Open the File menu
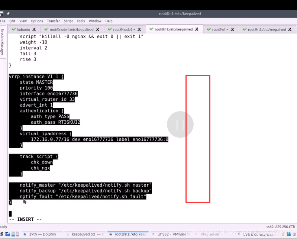Viewport: 297px width, 239px height. [x=3, y=21]
